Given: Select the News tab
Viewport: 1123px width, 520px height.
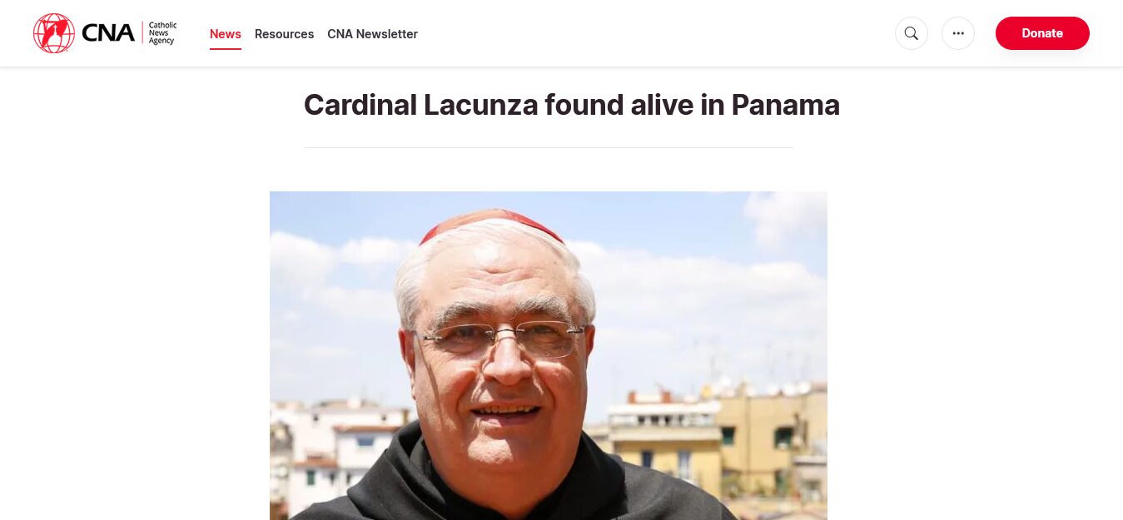Looking at the screenshot, I should point(226,34).
